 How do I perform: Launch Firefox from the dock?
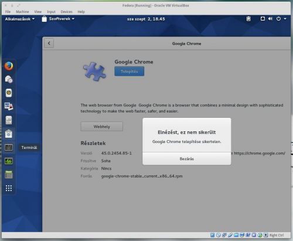point(9,66)
